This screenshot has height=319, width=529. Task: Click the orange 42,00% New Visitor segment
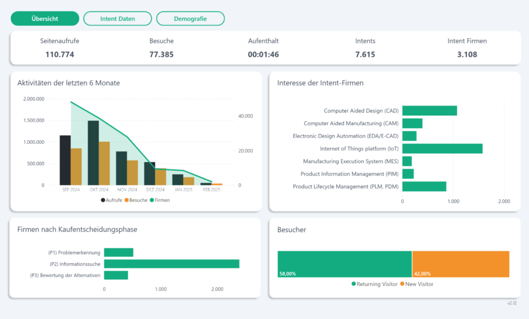[x=461, y=264]
